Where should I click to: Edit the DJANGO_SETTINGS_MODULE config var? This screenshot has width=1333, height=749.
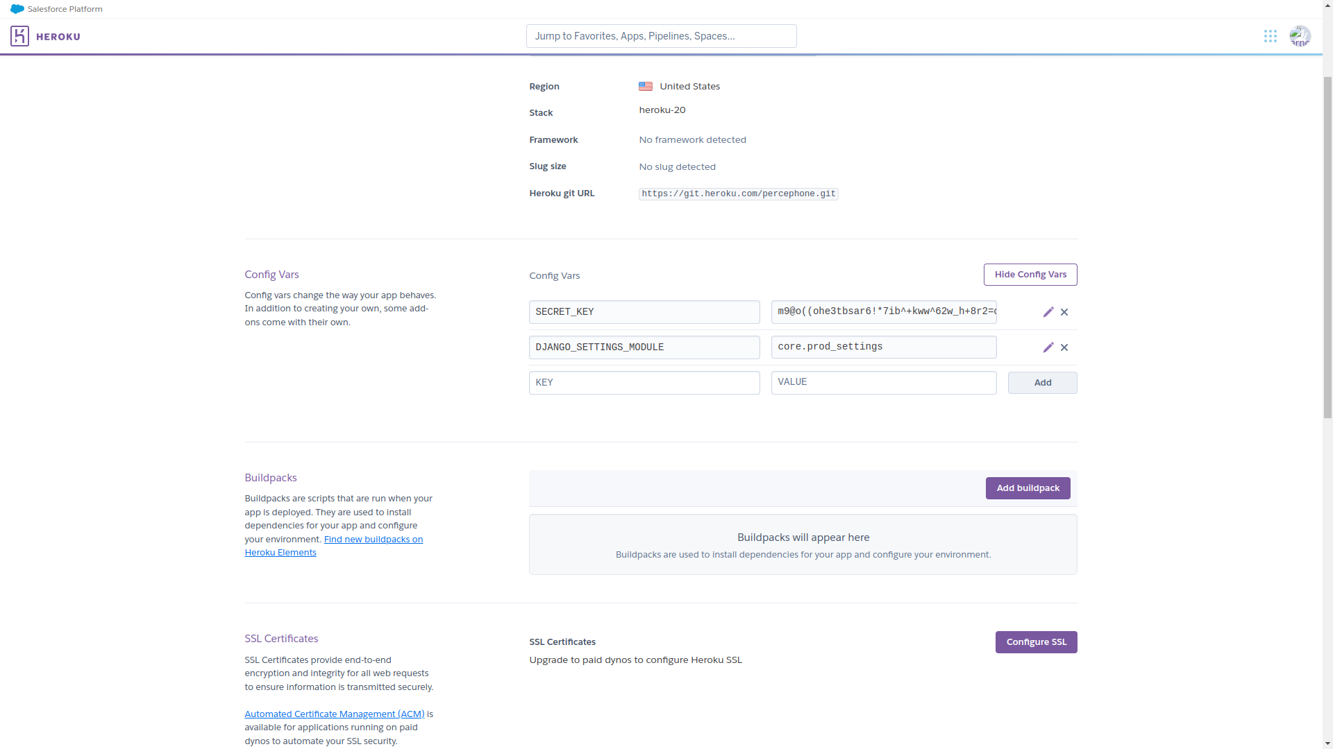pyautogui.click(x=1048, y=347)
